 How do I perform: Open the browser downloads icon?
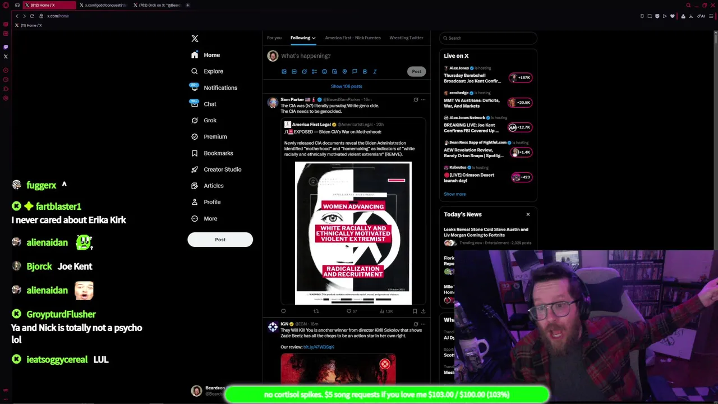(691, 16)
